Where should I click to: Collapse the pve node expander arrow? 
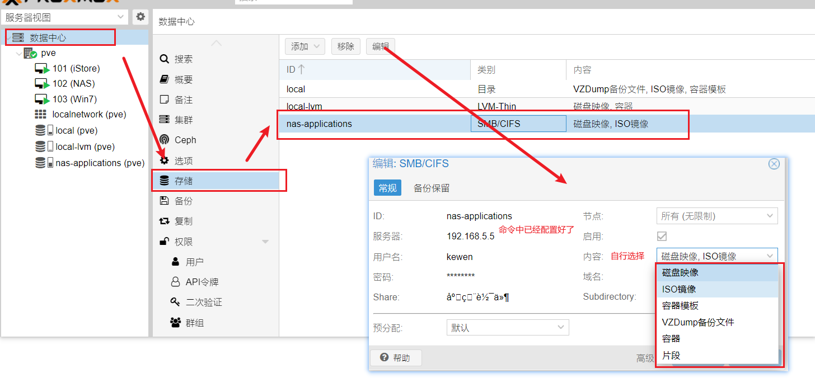[19, 53]
